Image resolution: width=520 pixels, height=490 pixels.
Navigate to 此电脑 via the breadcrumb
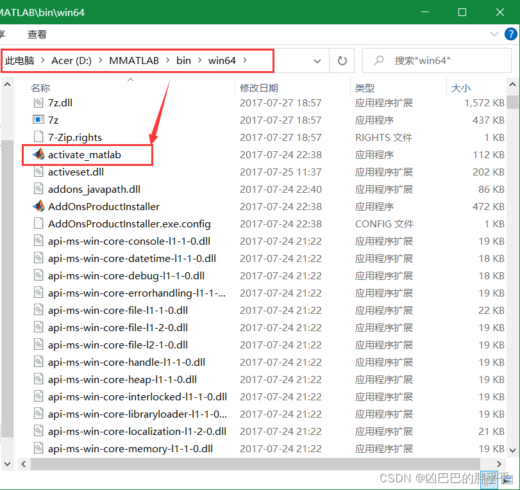pos(21,60)
